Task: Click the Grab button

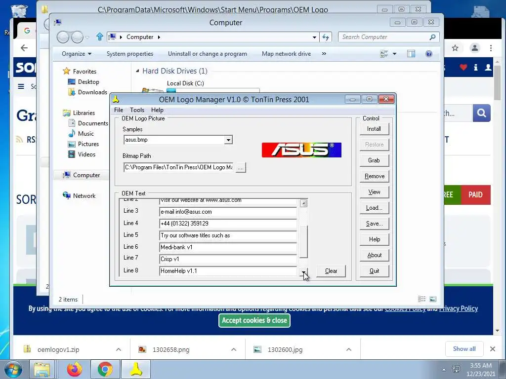Action: 374,160
